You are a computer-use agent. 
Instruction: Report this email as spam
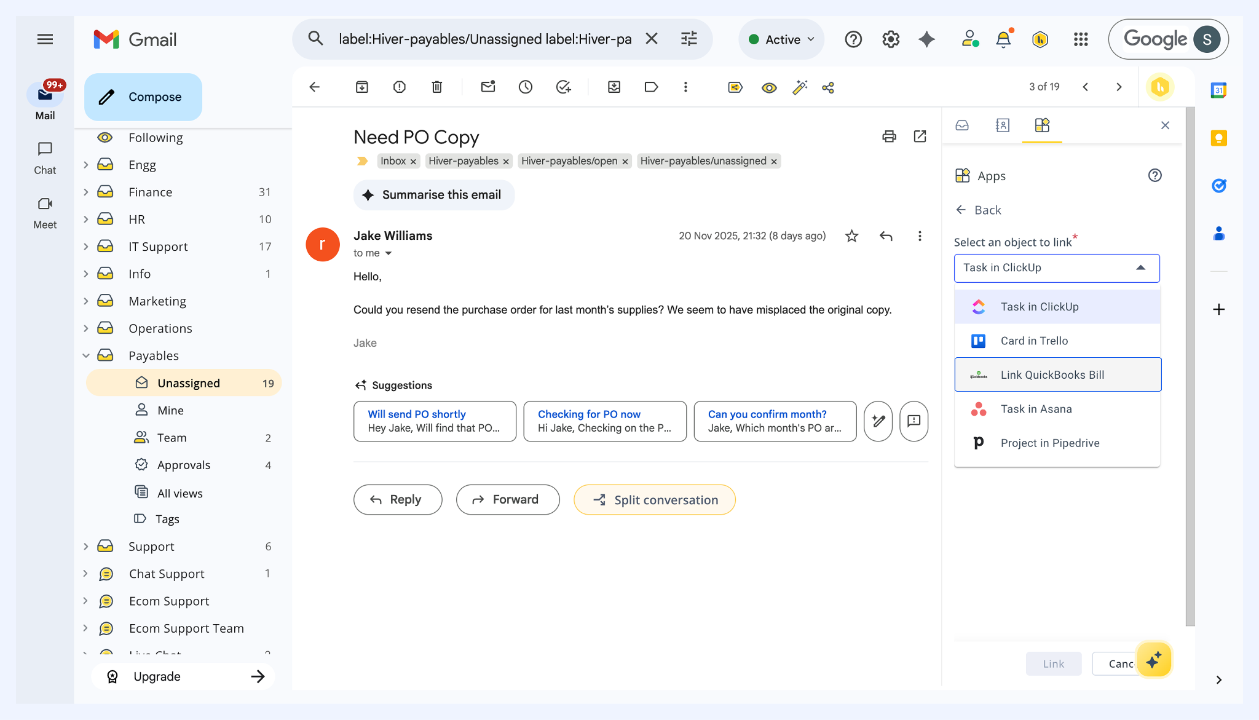(400, 87)
